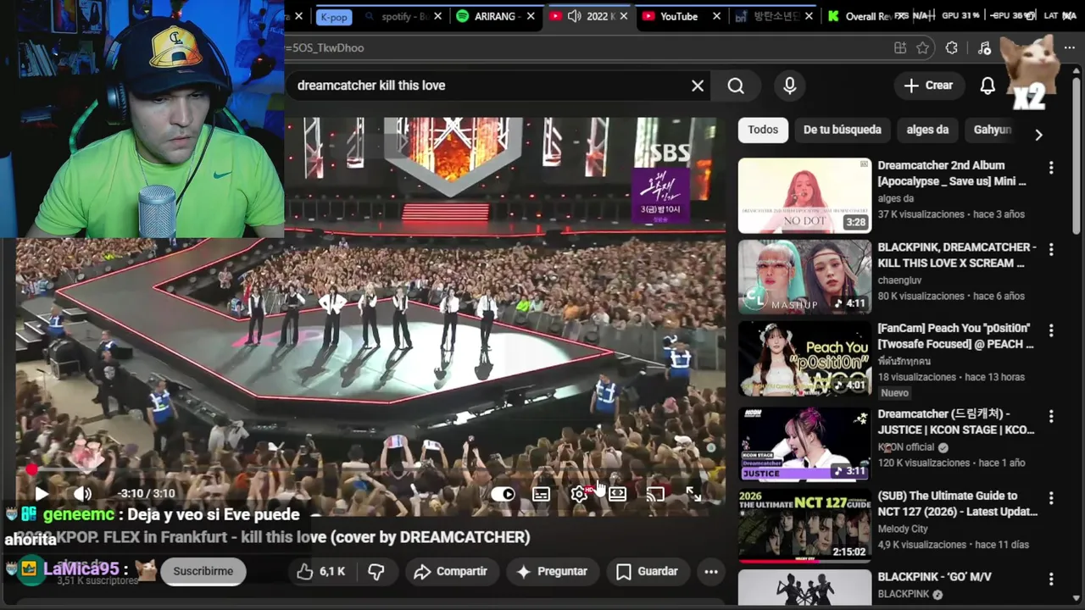The image size is (1085, 610).
Task: Play the video with the play button
Action: click(41, 494)
